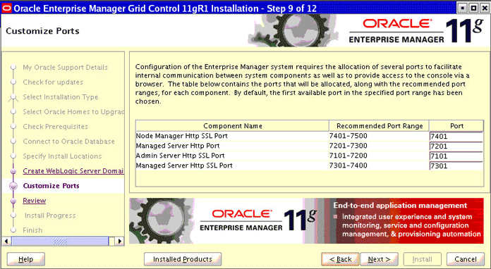
Task: Cancel the installation
Action: coord(466,259)
